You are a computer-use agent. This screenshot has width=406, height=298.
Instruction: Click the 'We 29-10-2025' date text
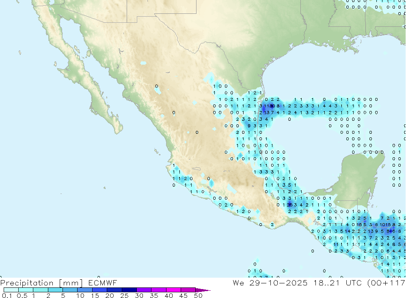pyautogui.click(x=270, y=283)
